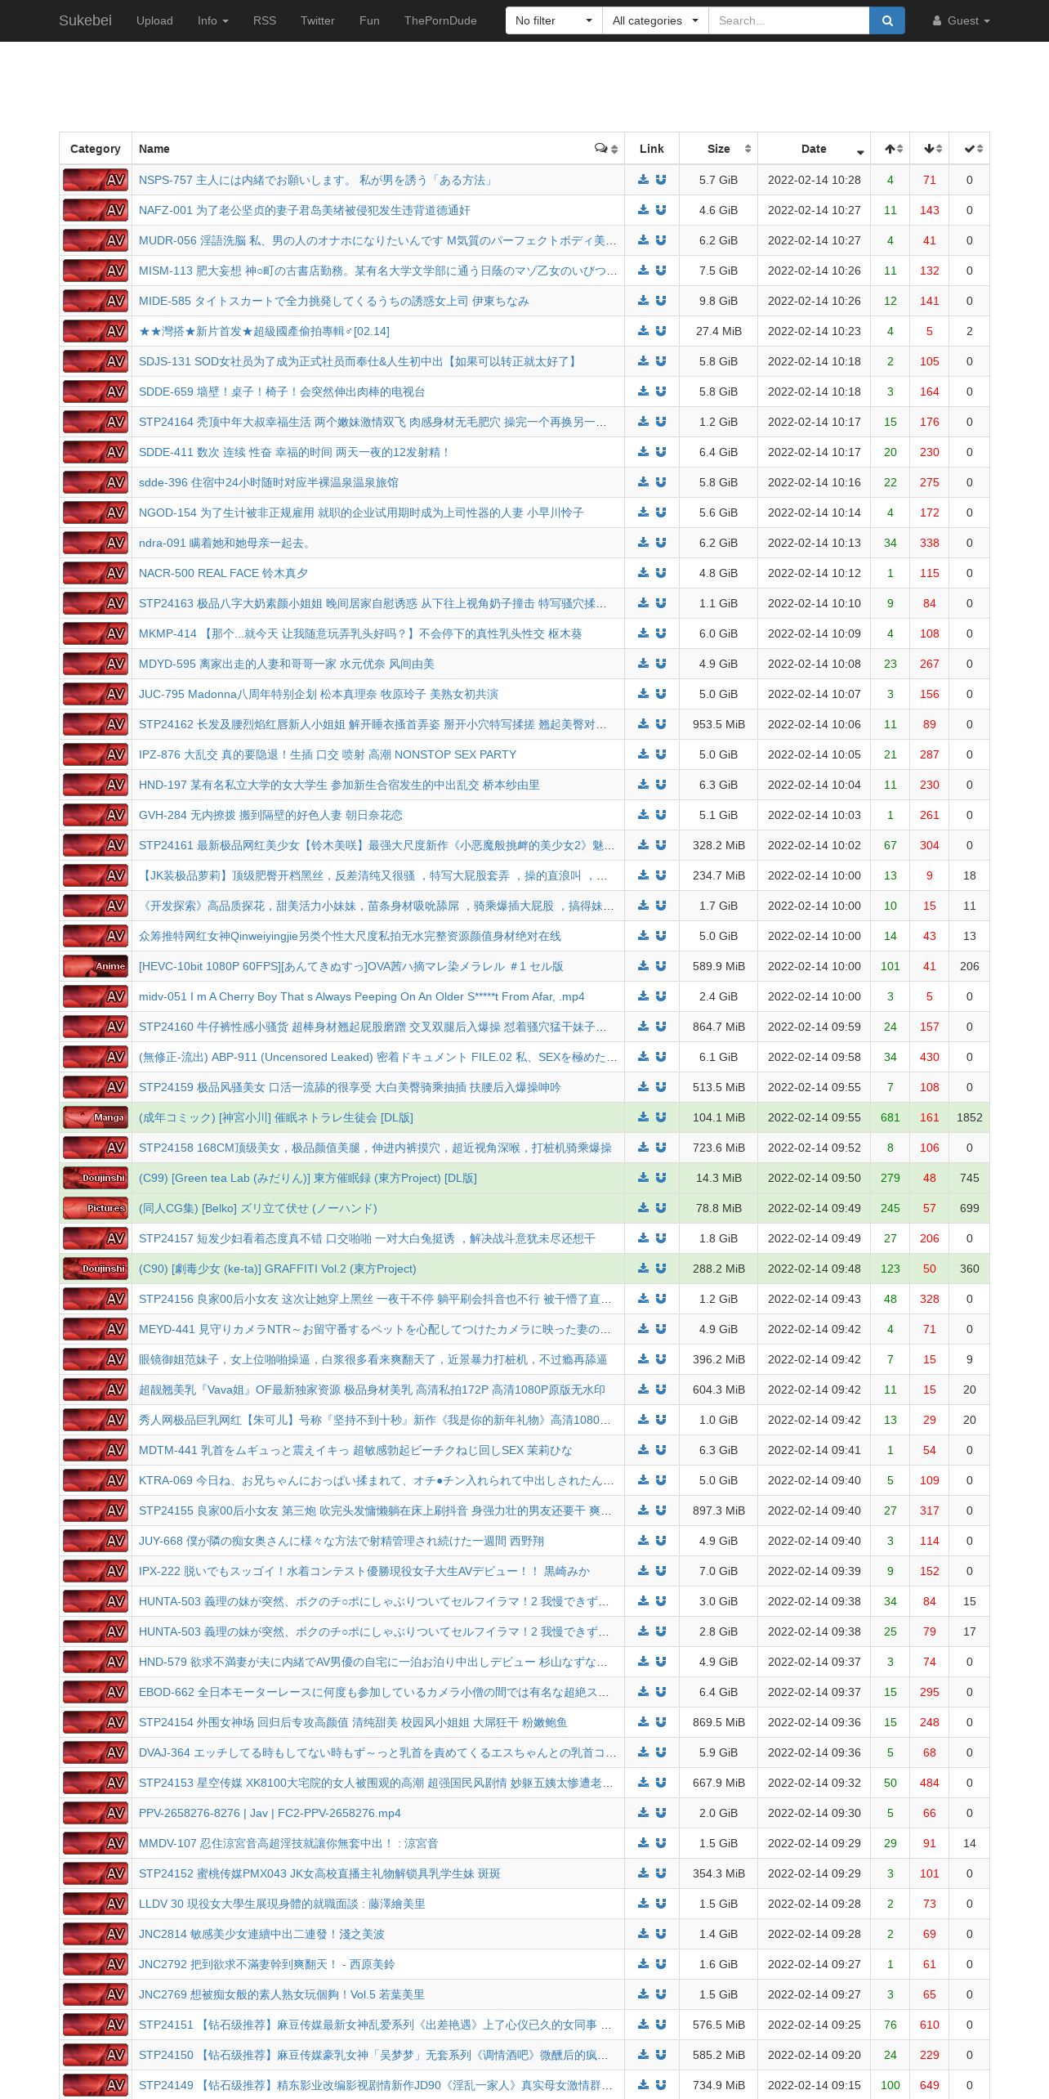Click the blue search magnifier button

click(887, 20)
